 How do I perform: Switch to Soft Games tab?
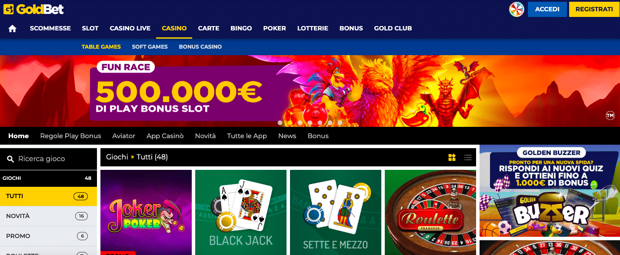click(x=150, y=46)
